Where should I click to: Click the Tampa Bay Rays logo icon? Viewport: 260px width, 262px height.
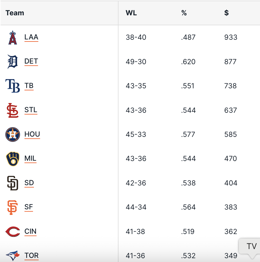(13, 86)
